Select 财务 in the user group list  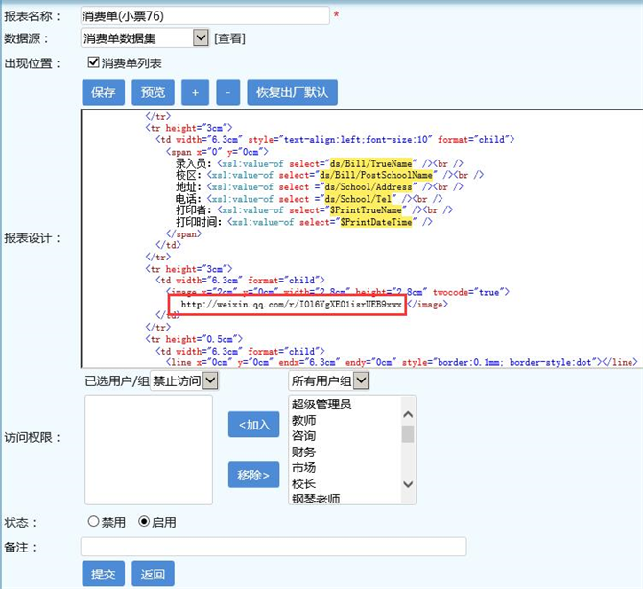(304, 452)
